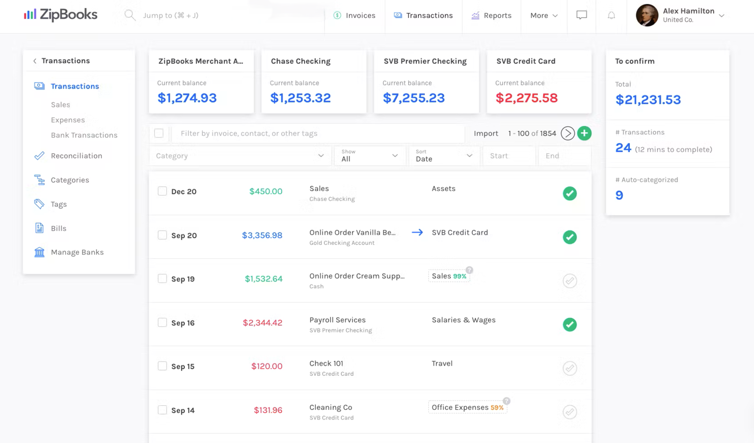This screenshot has height=443, width=754.
Task: Click the Transactions sidebar icon
Action: (x=39, y=86)
